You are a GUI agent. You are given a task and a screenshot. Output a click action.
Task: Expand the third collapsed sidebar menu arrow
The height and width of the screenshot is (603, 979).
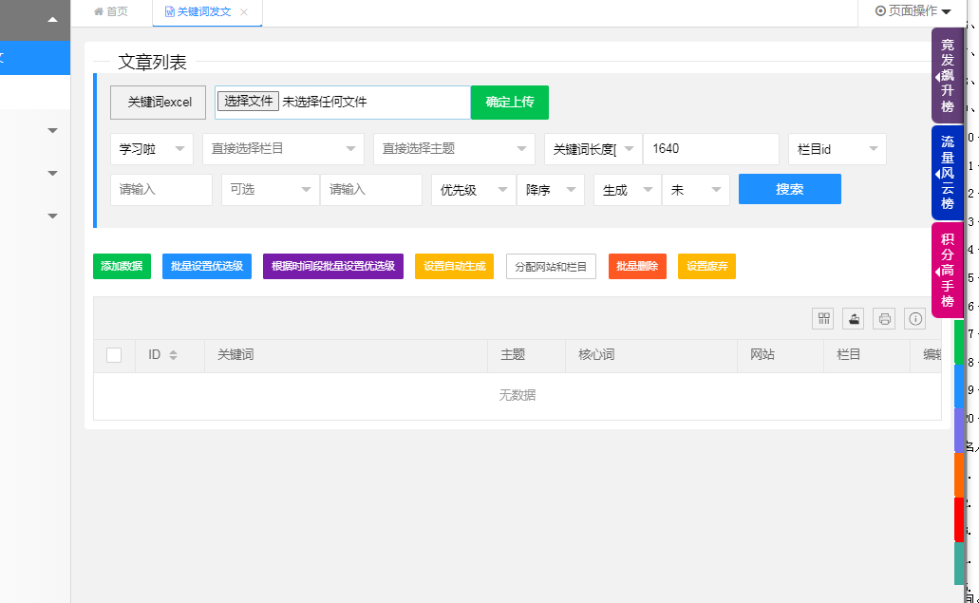(x=53, y=216)
